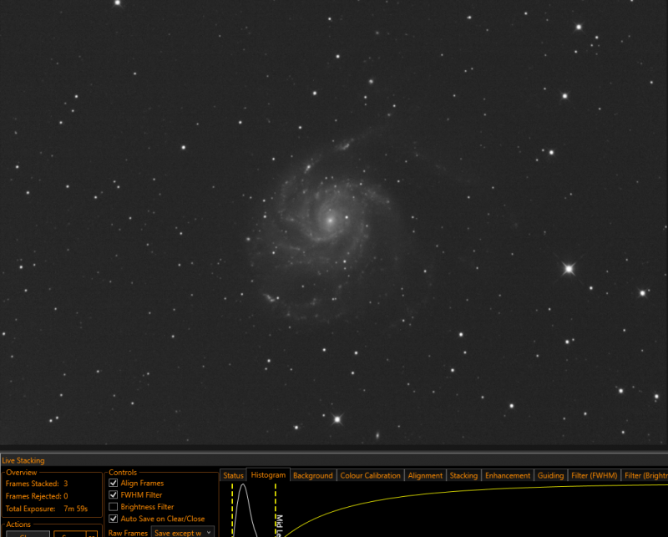
Task: Toggle Auto Save on Clear/Close
Action: click(114, 519)
